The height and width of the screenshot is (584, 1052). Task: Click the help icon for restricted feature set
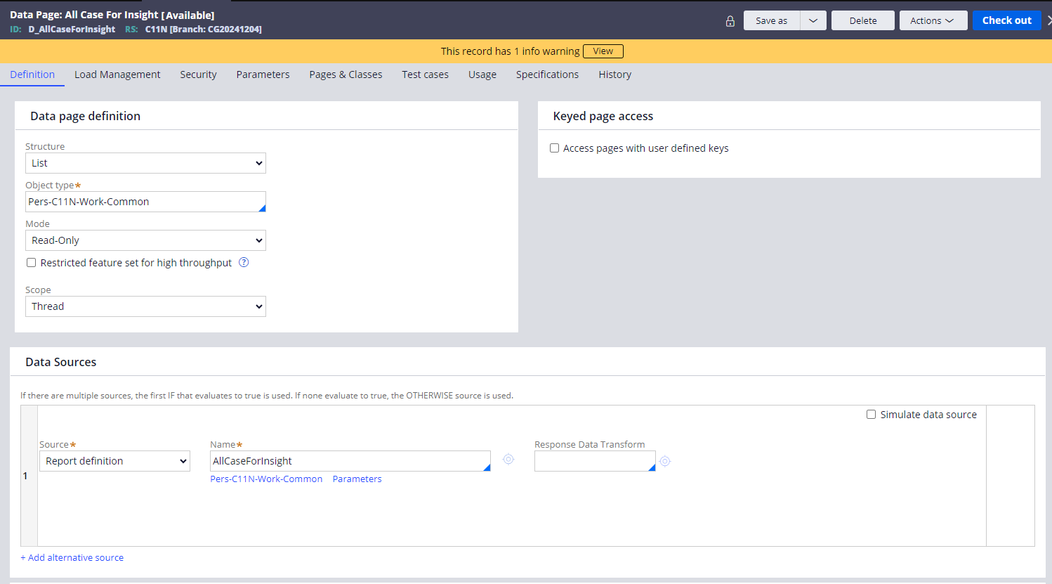coord(244,263)
